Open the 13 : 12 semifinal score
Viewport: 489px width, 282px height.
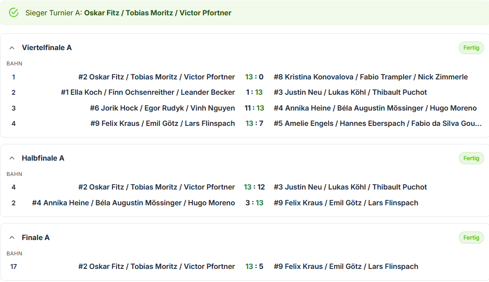click(254, 187)
